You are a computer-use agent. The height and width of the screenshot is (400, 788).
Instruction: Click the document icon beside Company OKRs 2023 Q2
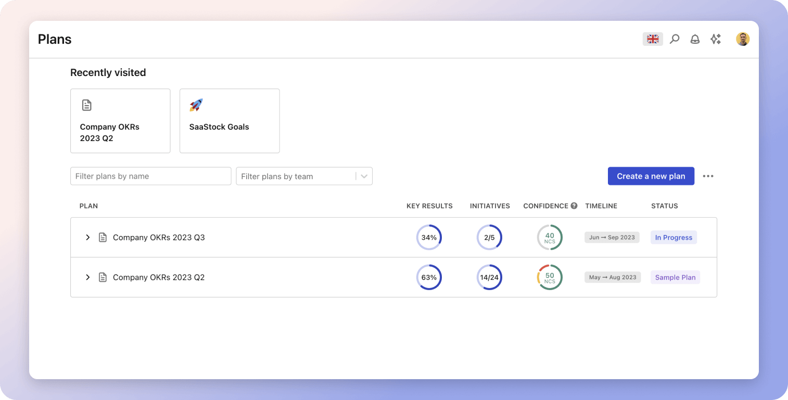103,278
